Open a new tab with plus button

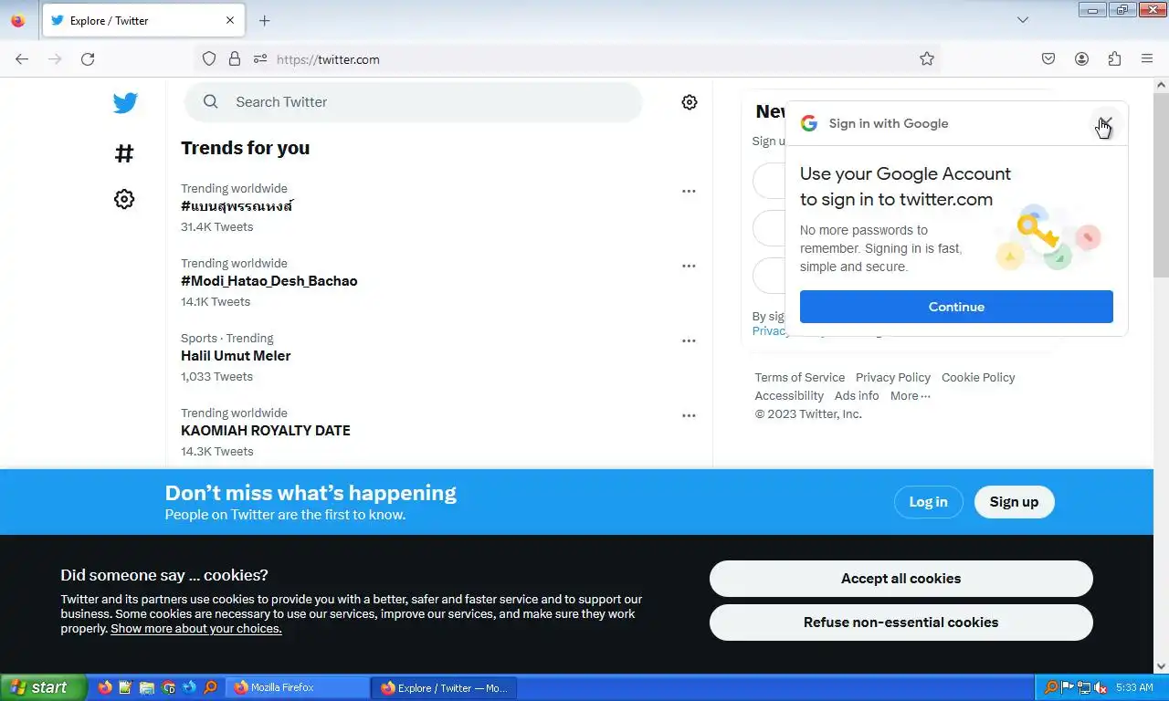coord(264,20)
